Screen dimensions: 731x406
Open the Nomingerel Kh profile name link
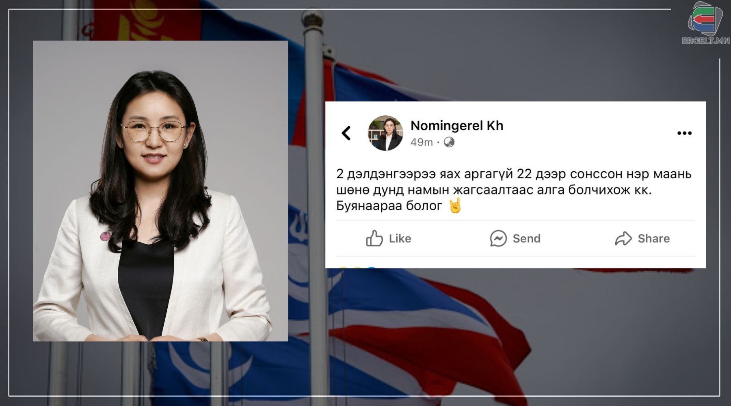coord(457,125)
